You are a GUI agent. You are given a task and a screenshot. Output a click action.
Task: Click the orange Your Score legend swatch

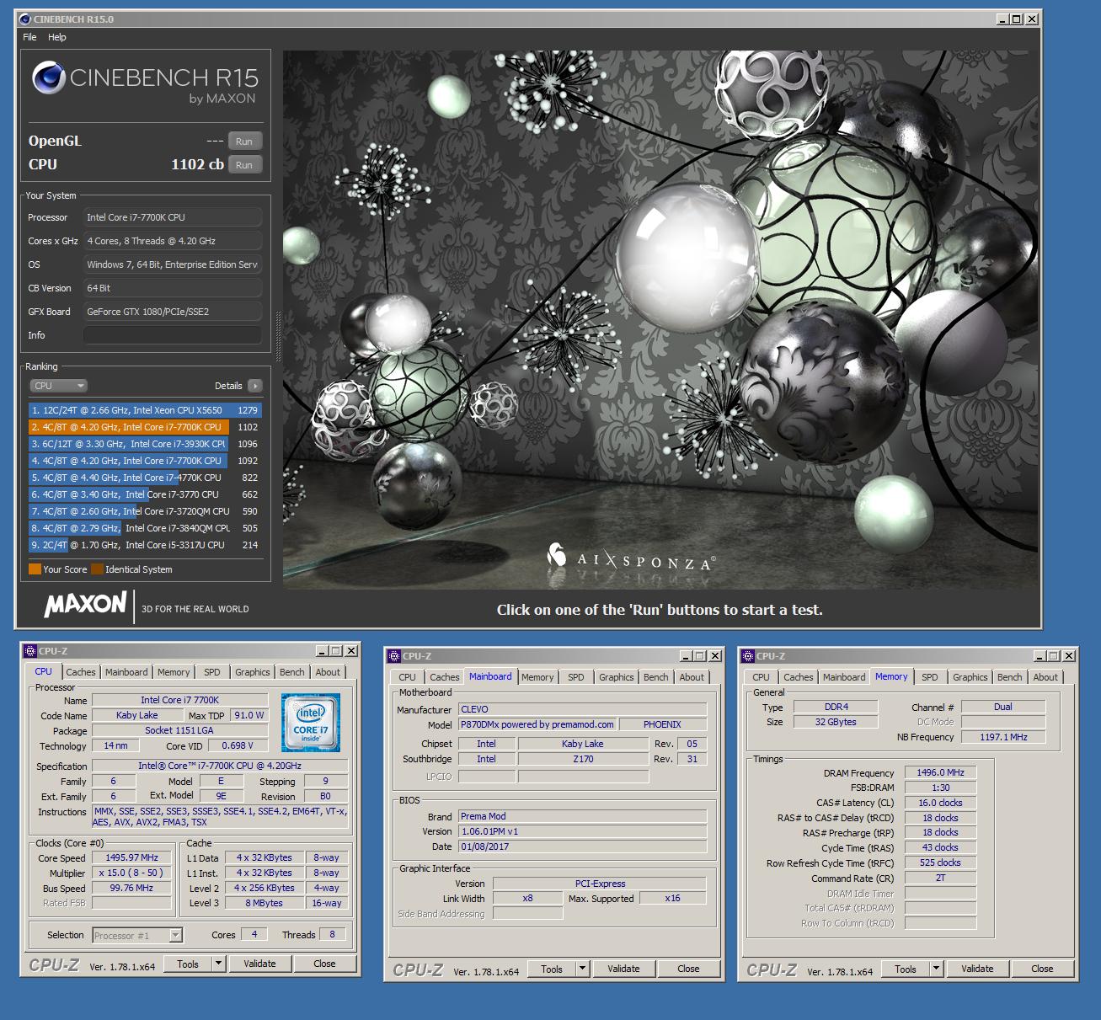[x=35, y=569]
